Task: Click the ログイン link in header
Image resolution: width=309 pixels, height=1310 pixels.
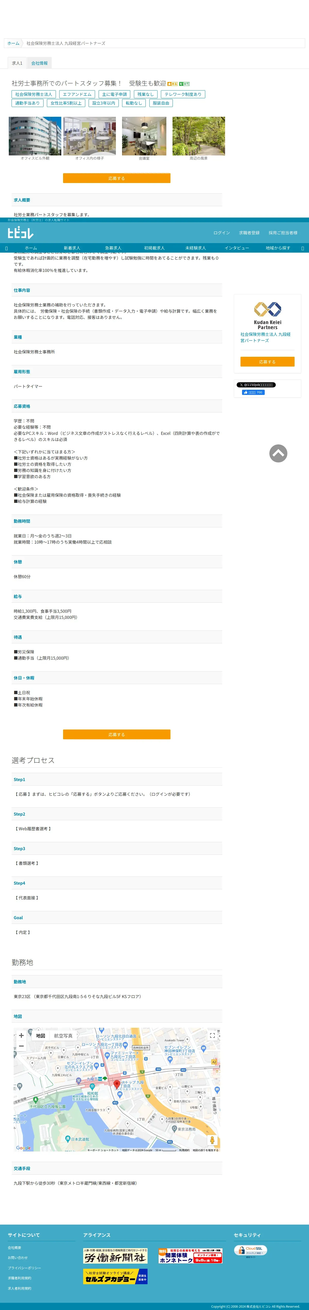Action: [x=222, y=233]
